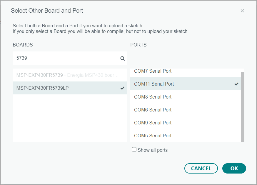The width and height of the screenshot is (257, 185).
Task: Focus the board search field containing 5739
Action: (66, 58)
